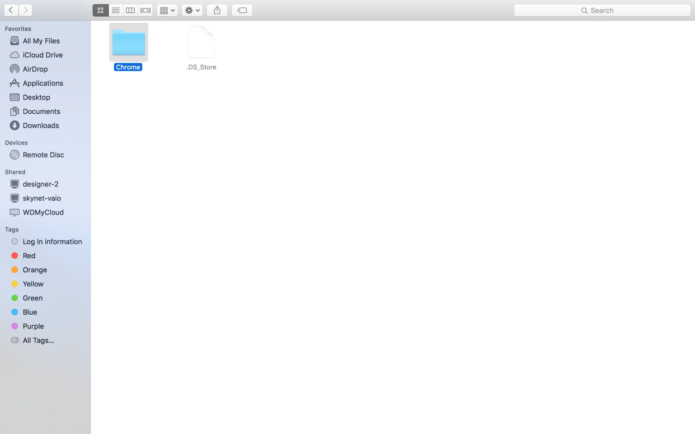Screen dimensions: 695x434
Task: Navigate to iCloud Drive
Action: point(42,54)
